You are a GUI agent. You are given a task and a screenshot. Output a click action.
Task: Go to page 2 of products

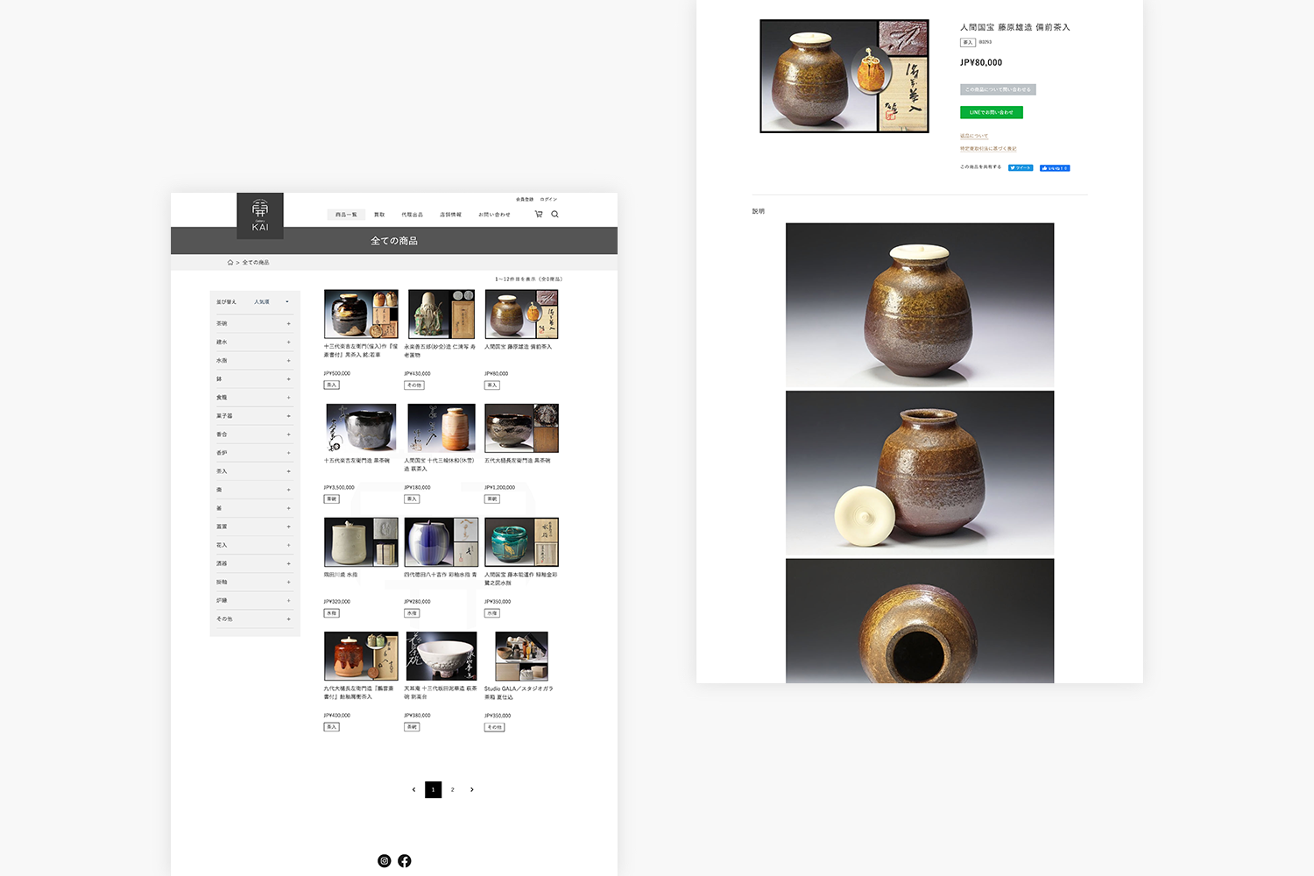[453, 790]
